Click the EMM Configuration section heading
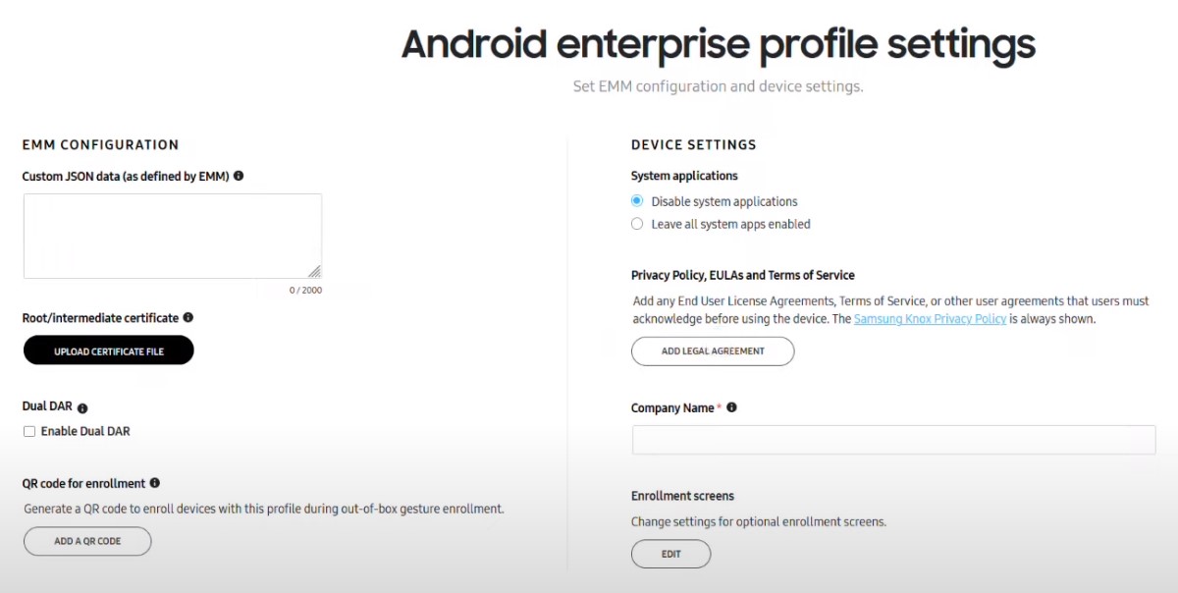Viewport: 1178px width, 593px height. [x=100, y=144]
